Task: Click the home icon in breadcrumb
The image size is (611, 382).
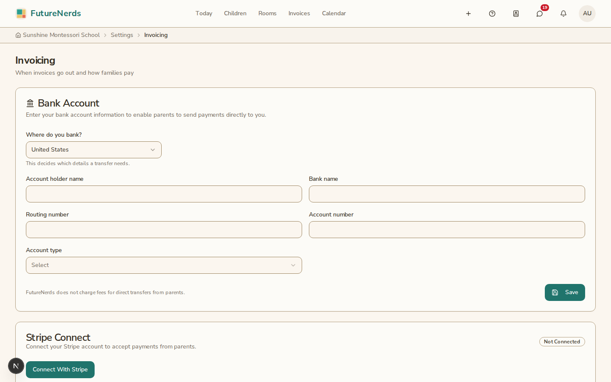Action: [x=18, y=35]
